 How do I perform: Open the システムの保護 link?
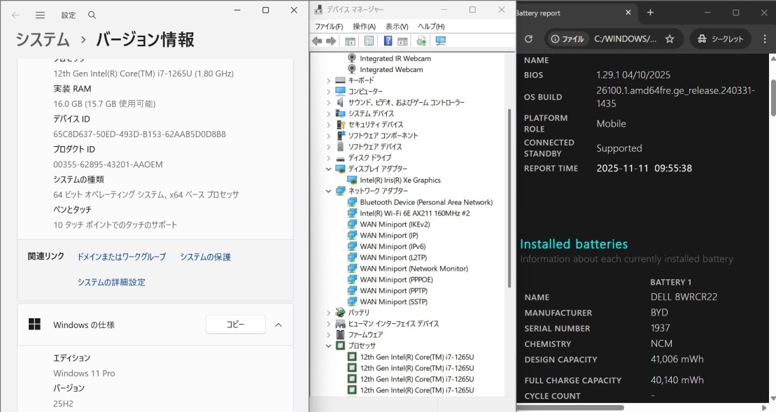(x=205, y=257)
